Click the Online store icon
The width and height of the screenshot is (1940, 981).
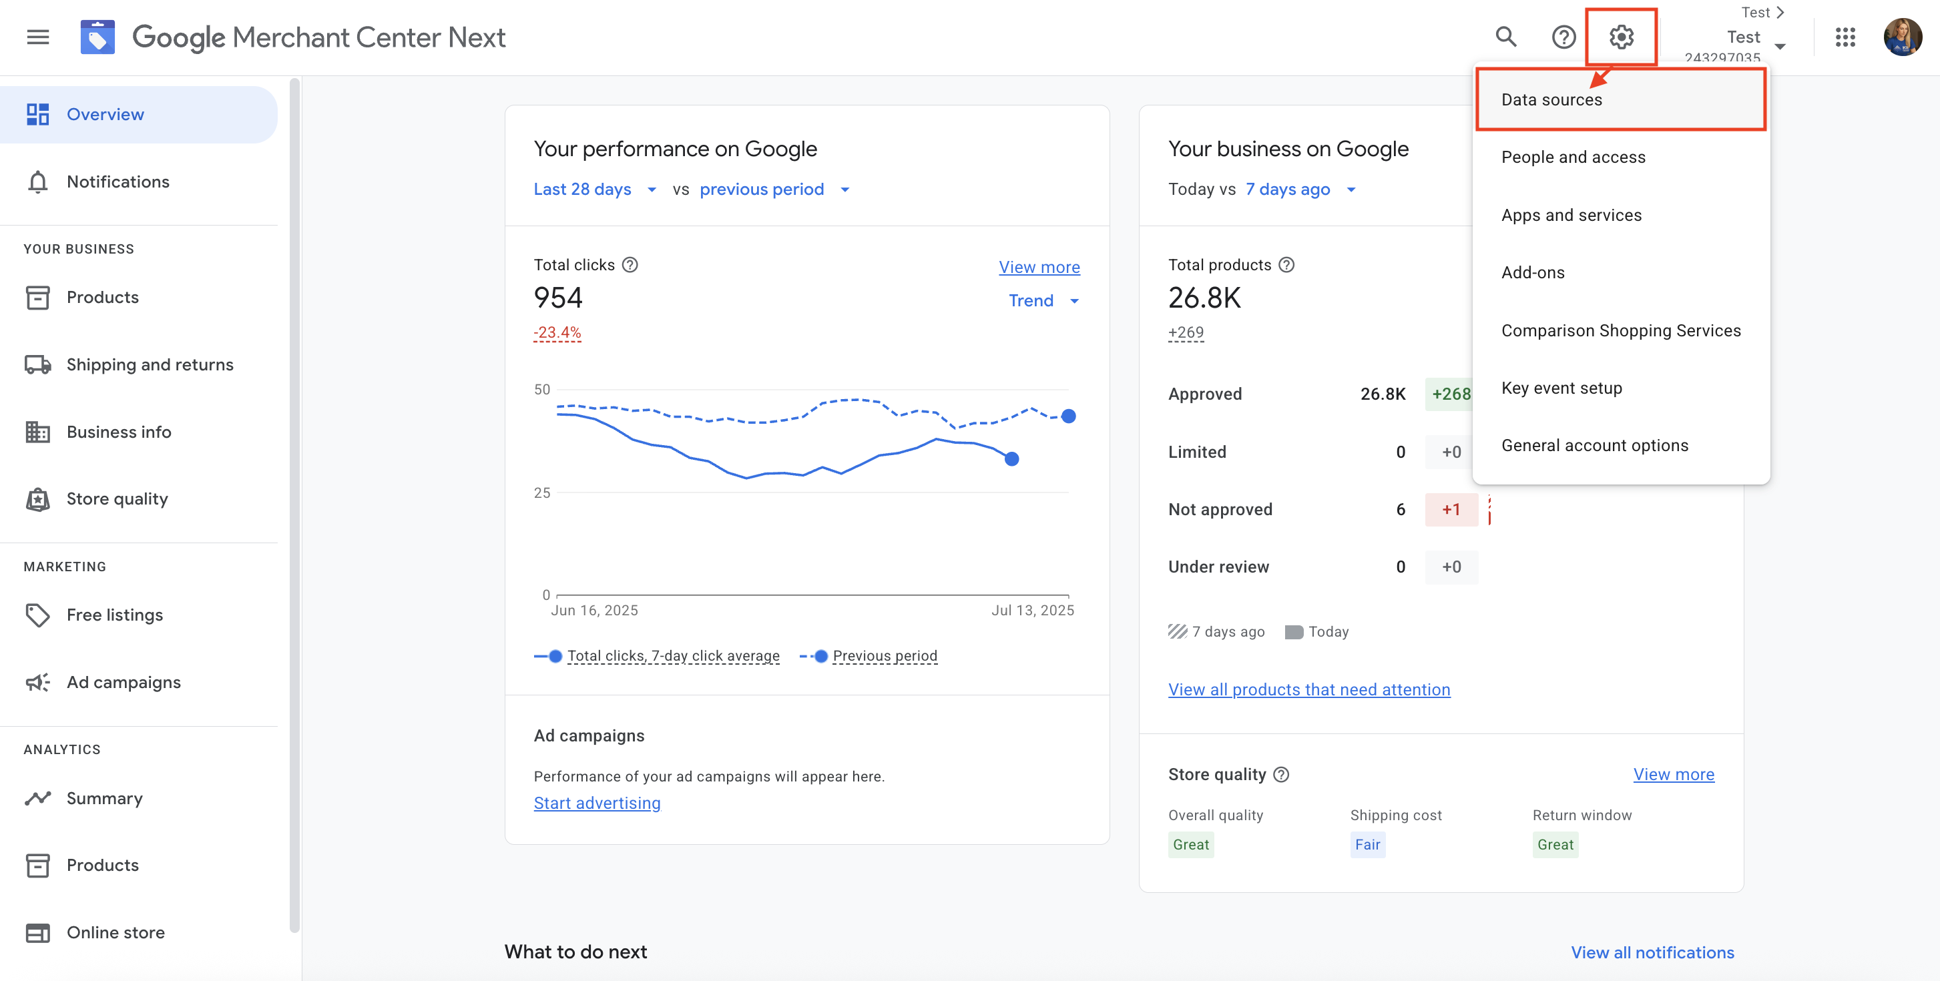[37, 933]
